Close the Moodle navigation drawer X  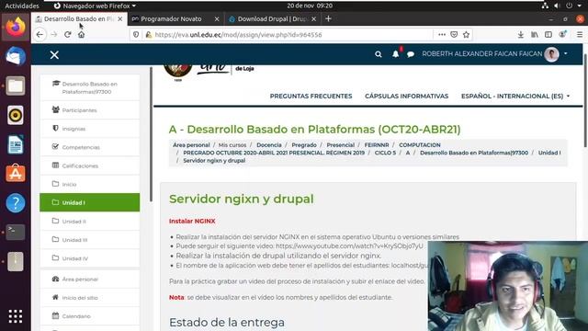tap(54, 55)
